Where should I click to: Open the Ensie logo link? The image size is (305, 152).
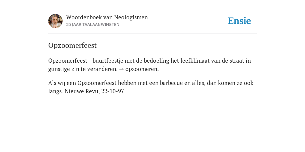pyautogui.click(x=239, y=21)
